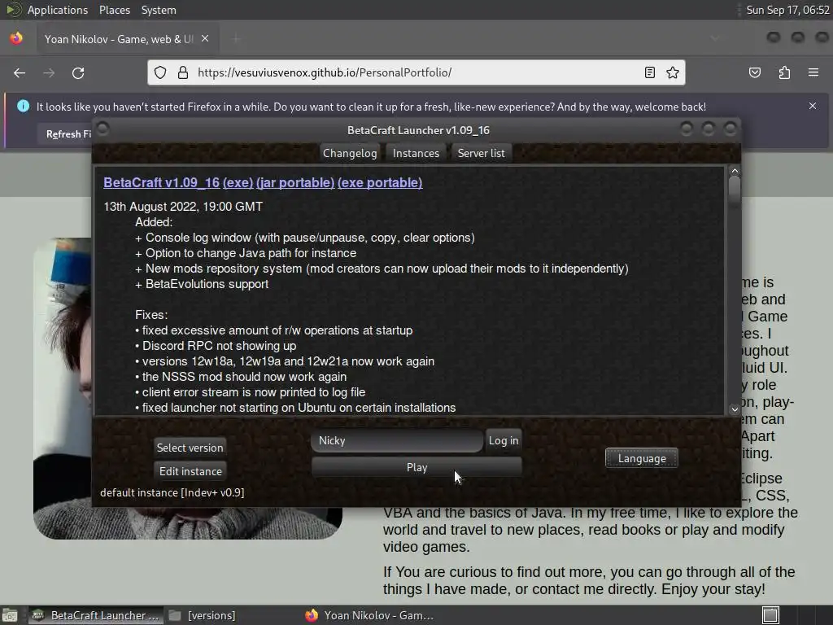
Task: Switch to the [versions] taskbar item
Action: tap(202, 615)
